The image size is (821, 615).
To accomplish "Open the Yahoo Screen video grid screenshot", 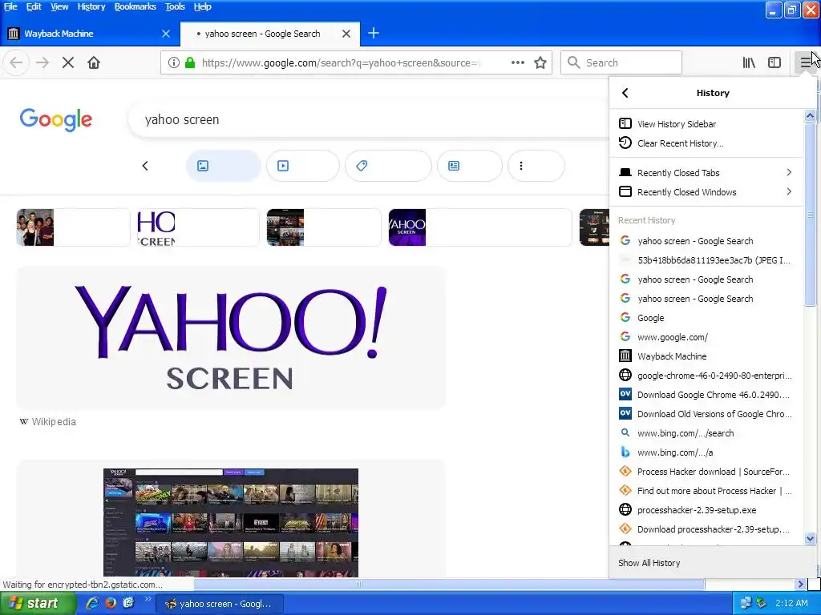I will pyautogui.click(x=231, y=522).
